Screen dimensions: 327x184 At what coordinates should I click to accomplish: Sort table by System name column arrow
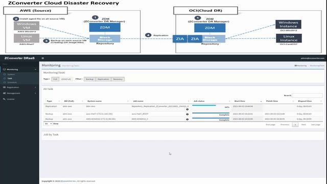tap(128, 101)
